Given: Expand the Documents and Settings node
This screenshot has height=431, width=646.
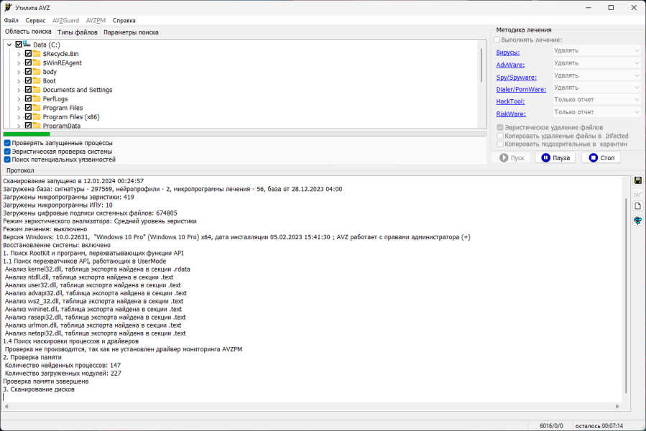Looking at the screenshot, I should pyautogui.click(x=19, y=90).
